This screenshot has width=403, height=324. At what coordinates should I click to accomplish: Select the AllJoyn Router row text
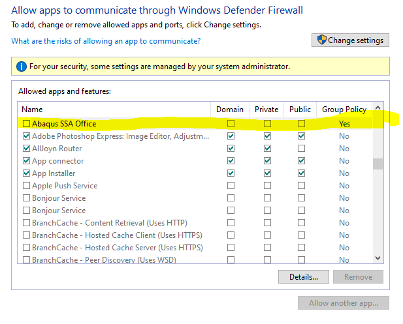point(57,149)
